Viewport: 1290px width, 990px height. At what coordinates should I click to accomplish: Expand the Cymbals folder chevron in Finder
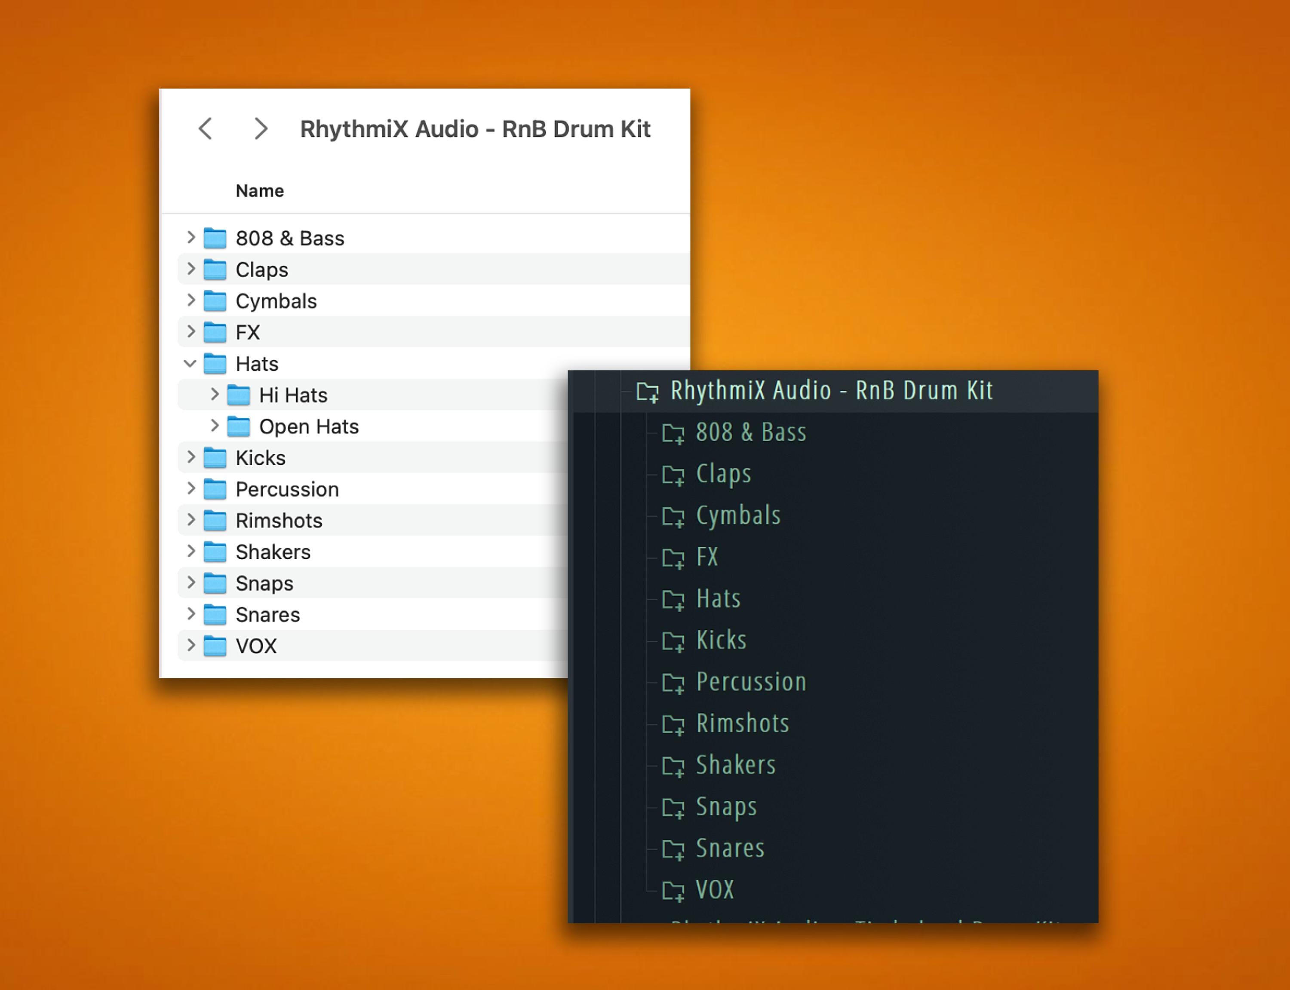click(x=191, y=300)
